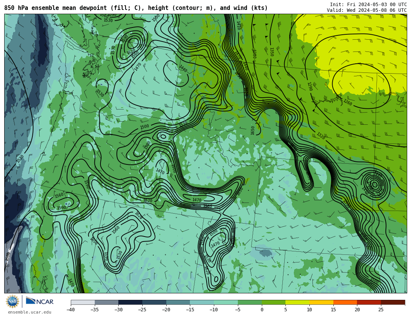Viewport: 411px width, 317px height.
Task: Click the -15 colorbar tick label
Action: pyautogui.click(x=190, y=310)
